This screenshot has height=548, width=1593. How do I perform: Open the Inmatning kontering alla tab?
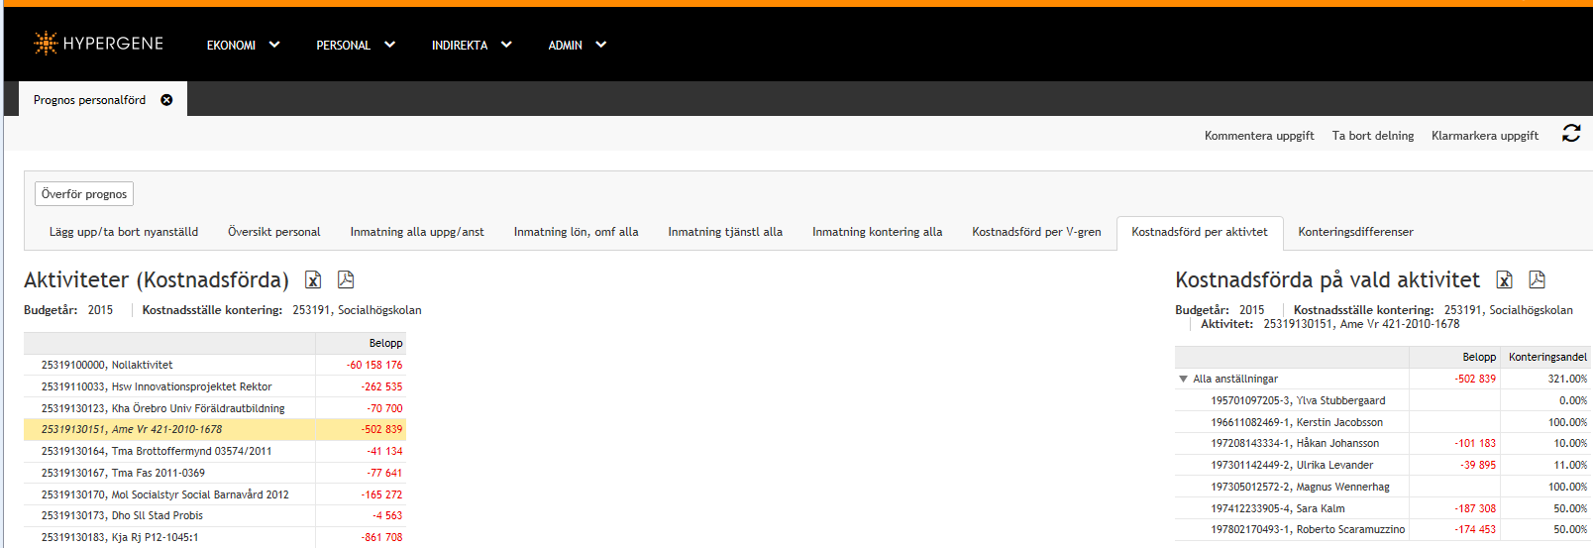point(877,232)
